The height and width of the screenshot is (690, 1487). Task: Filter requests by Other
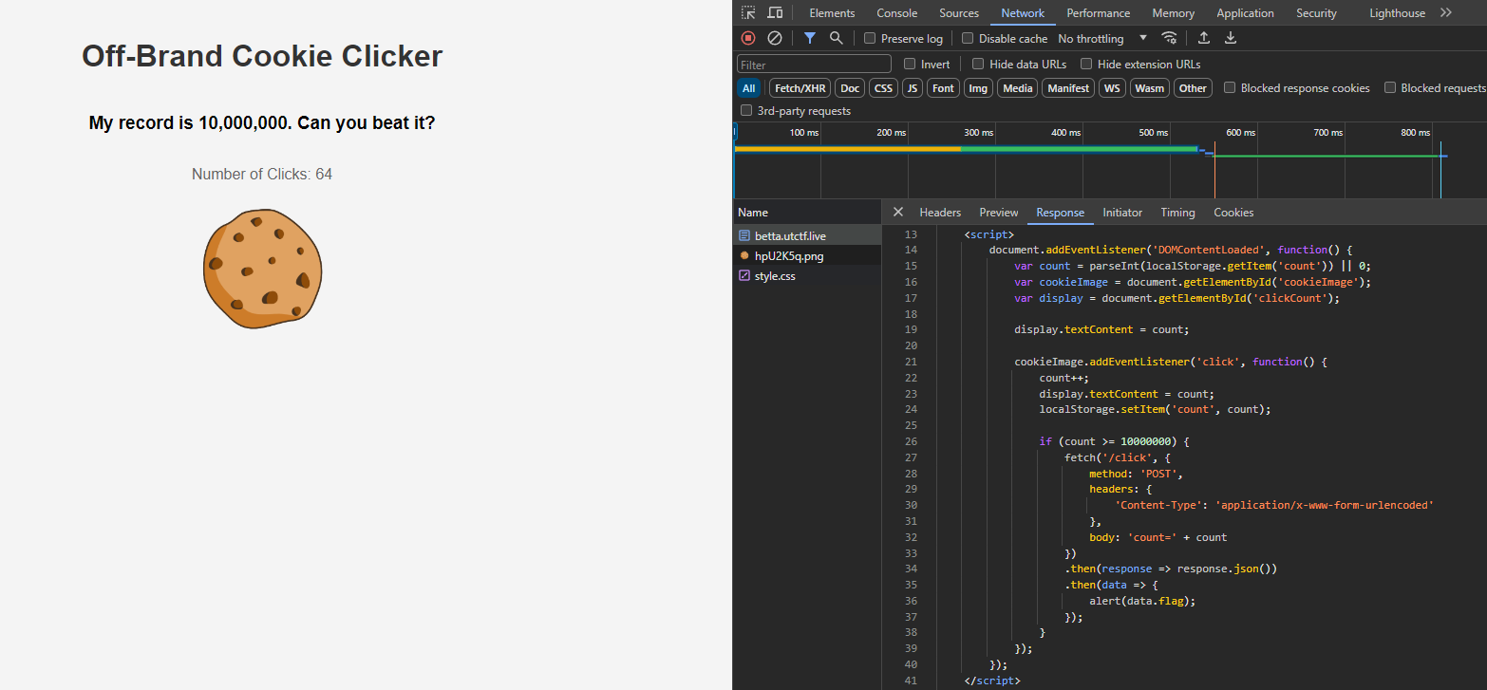point(1193,88)
